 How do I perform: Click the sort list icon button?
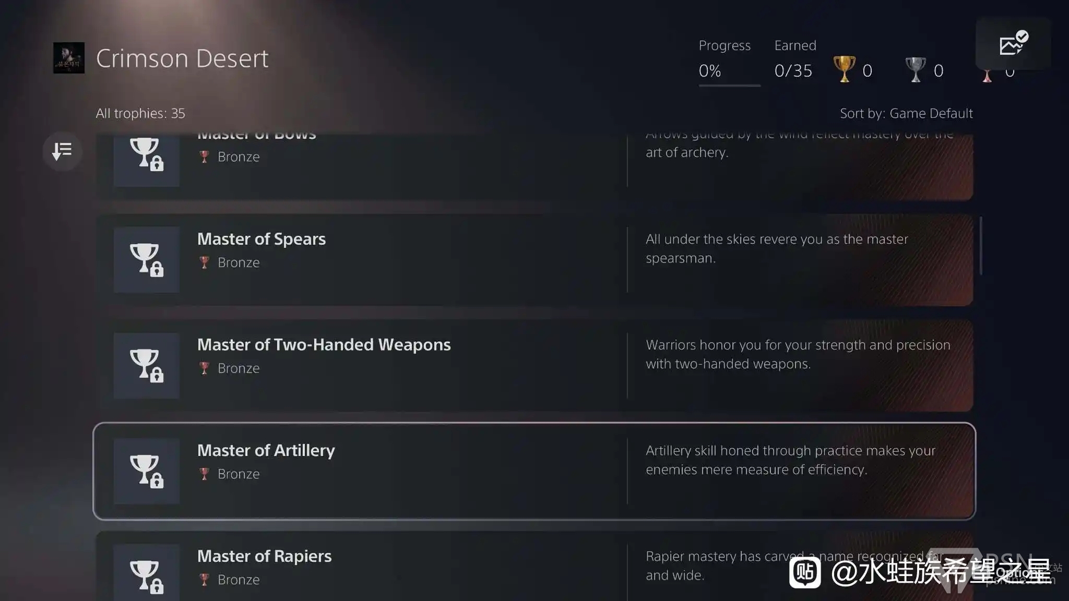[62, 151]
